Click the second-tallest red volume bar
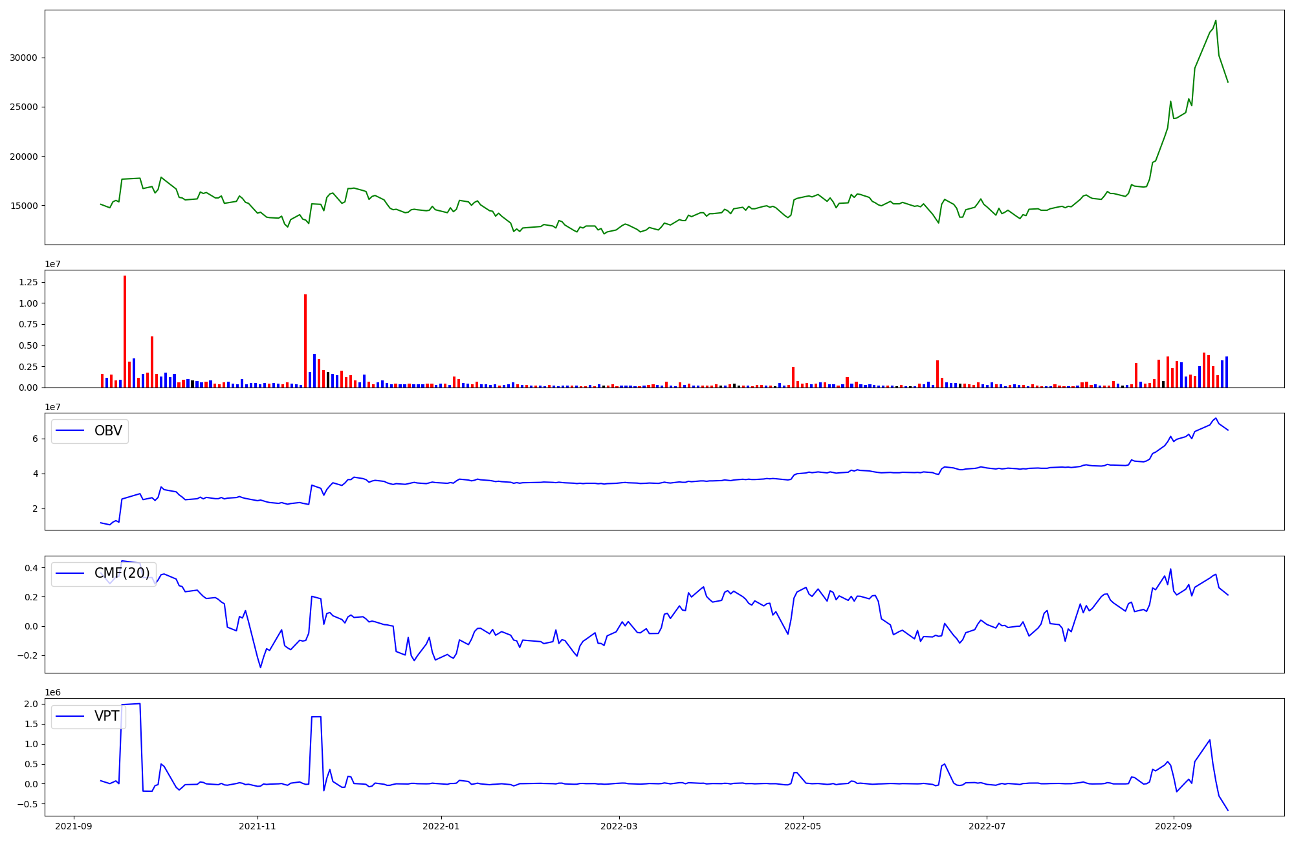Screen dimensions: 1294x841 coord(305,340)
